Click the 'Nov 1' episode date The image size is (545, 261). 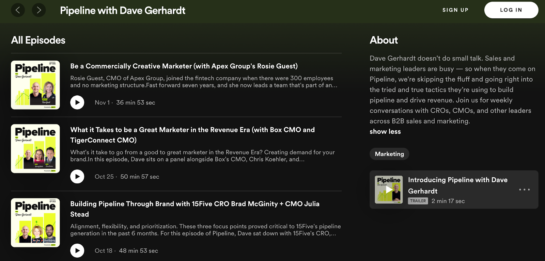pyautogui.click(x=102, y=102)
